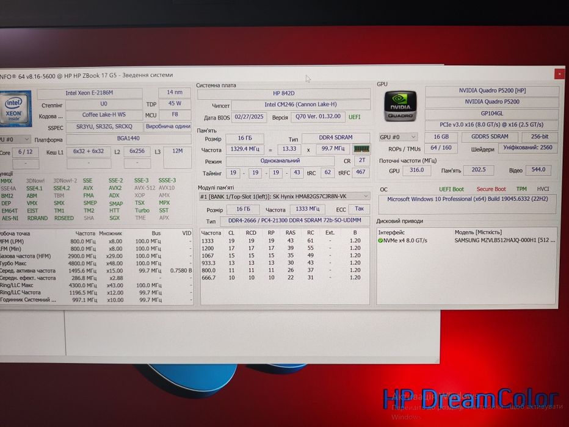Click the UEFI label next to BIOS version

(355, 117)
